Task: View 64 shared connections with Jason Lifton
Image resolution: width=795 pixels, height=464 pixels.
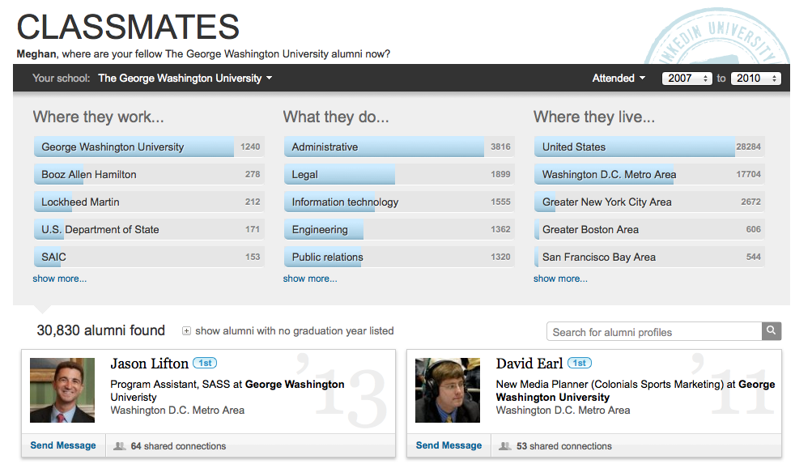Action: coord(178,446)
